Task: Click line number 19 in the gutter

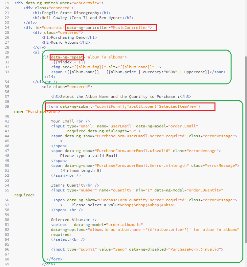Action: pyautogui.click(x=7, y=3)
